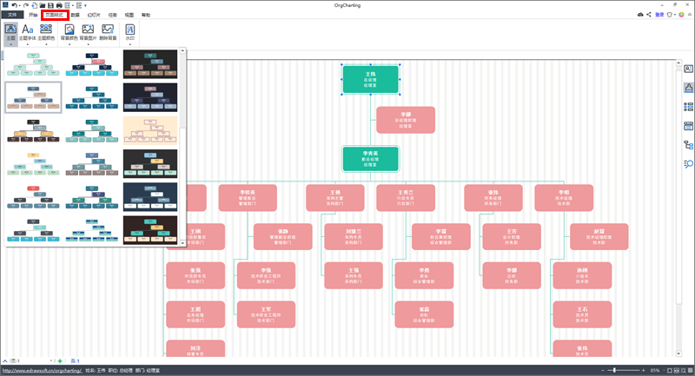The image size is (695, 376).
Task: Open the 主题字体 theme font tool
Action: [28, 32]
